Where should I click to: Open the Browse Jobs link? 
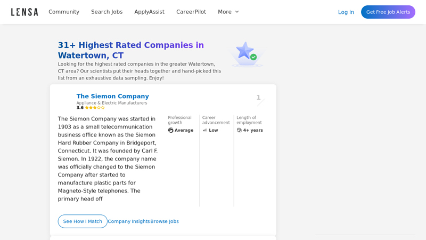pyautogui.click(x=165, y=221)
